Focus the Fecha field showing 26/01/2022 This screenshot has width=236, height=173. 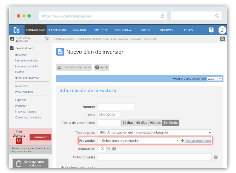pyautogui.click(x=109, y=115)
